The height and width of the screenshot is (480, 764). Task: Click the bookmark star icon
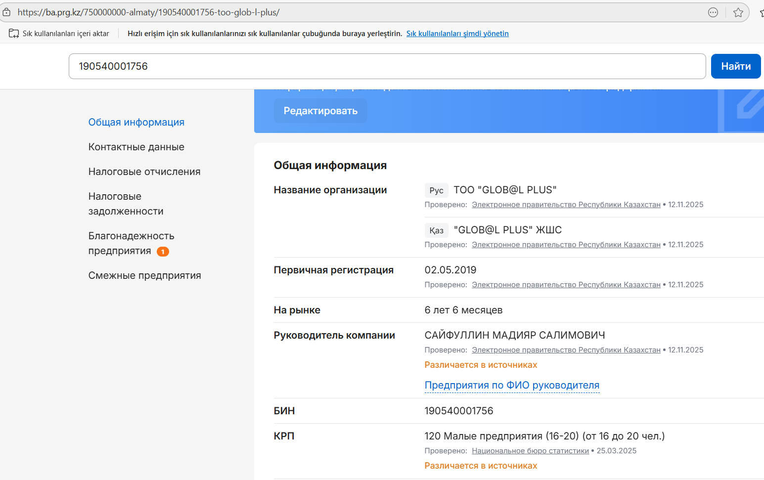click(738, 12)
